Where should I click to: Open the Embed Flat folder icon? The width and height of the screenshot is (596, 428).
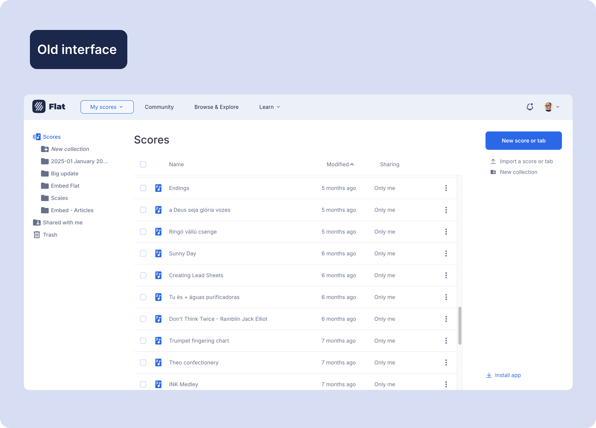coord(45,186)
